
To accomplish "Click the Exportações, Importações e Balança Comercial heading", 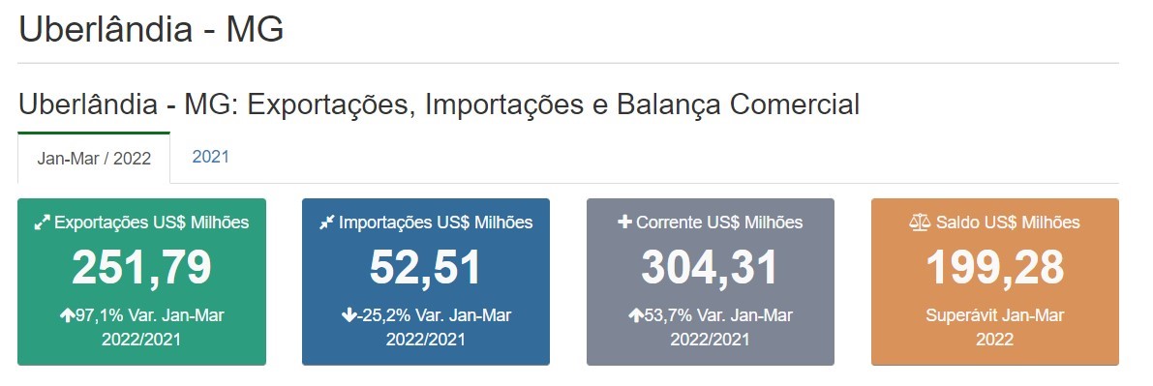I will pos(553,104).
